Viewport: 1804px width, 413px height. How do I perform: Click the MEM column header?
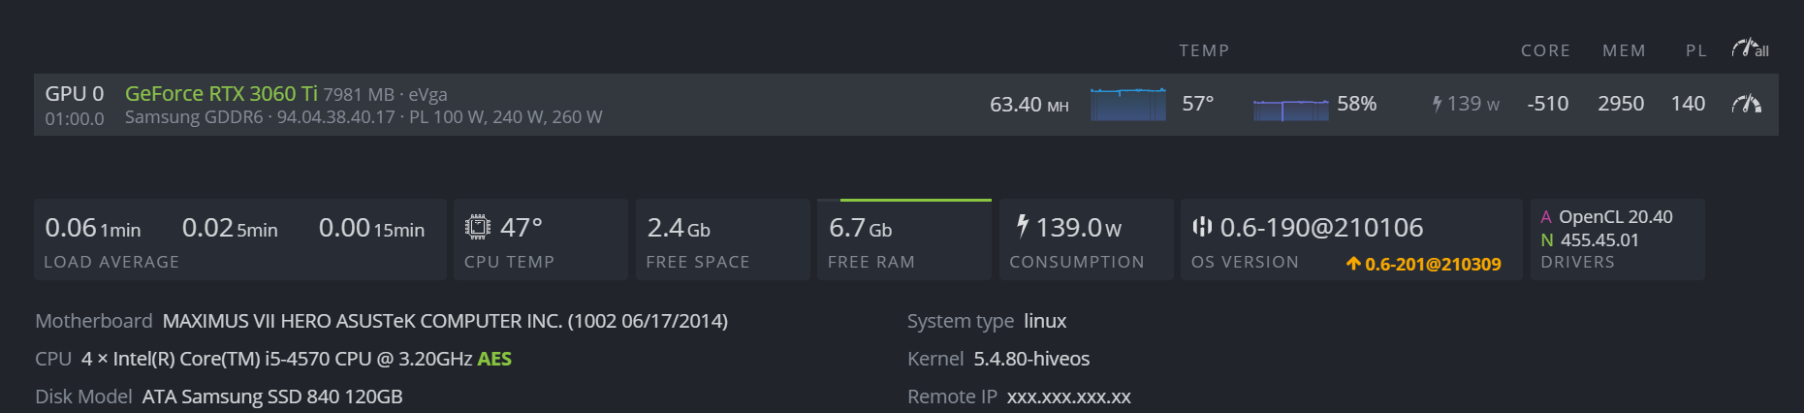pos(1624,50)
